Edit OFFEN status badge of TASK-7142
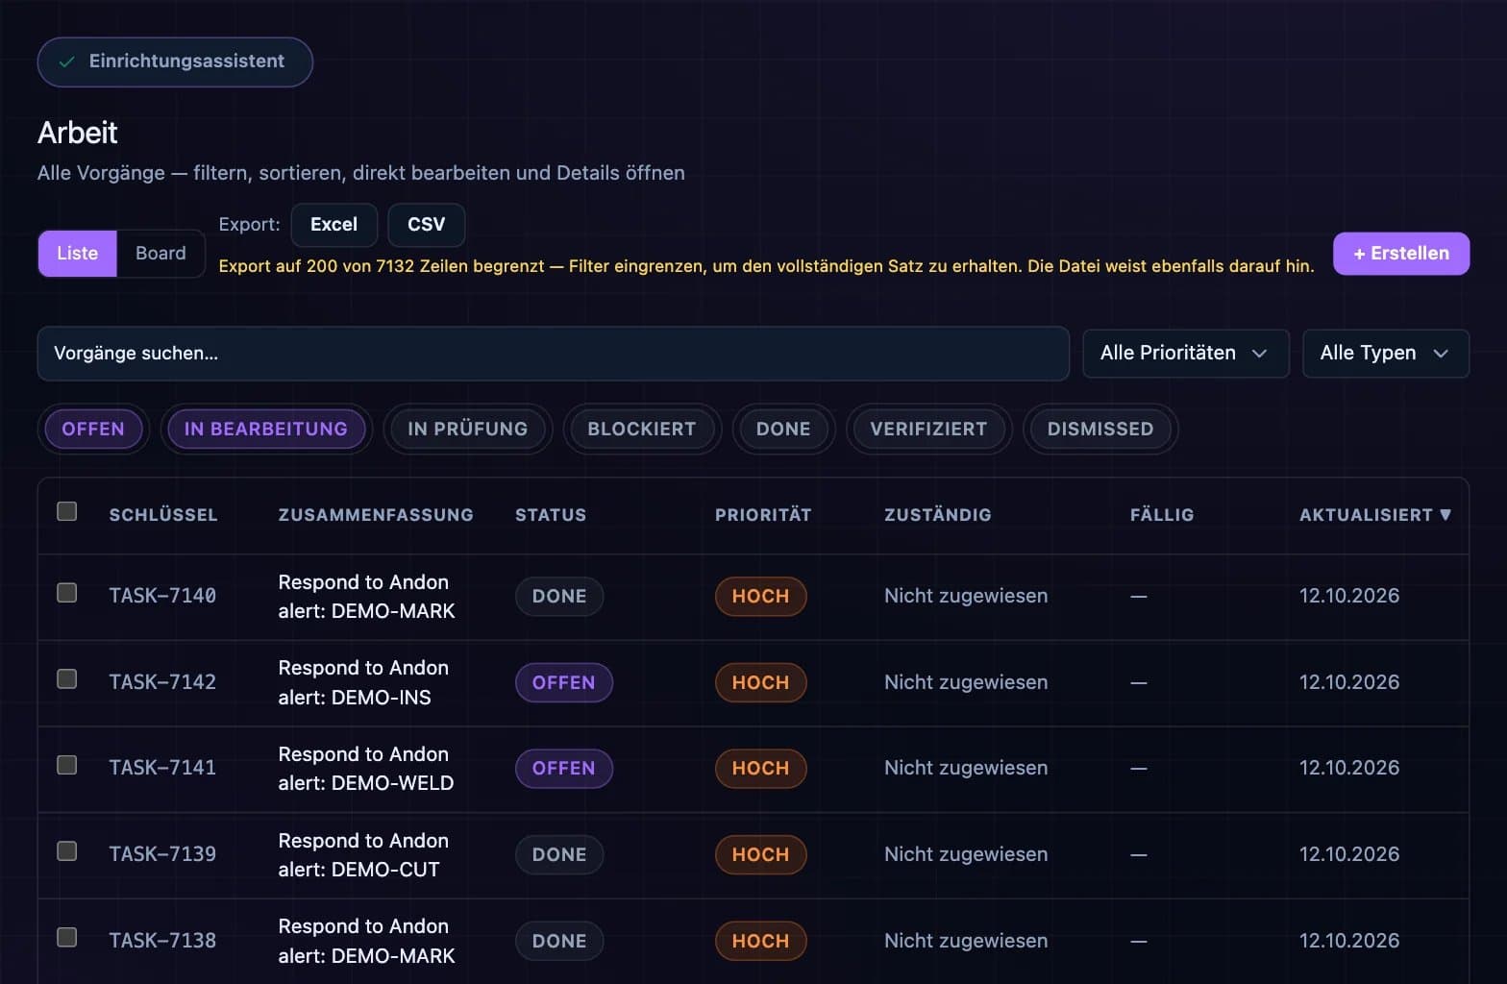 pyautogui.click(x=564, y=682)
